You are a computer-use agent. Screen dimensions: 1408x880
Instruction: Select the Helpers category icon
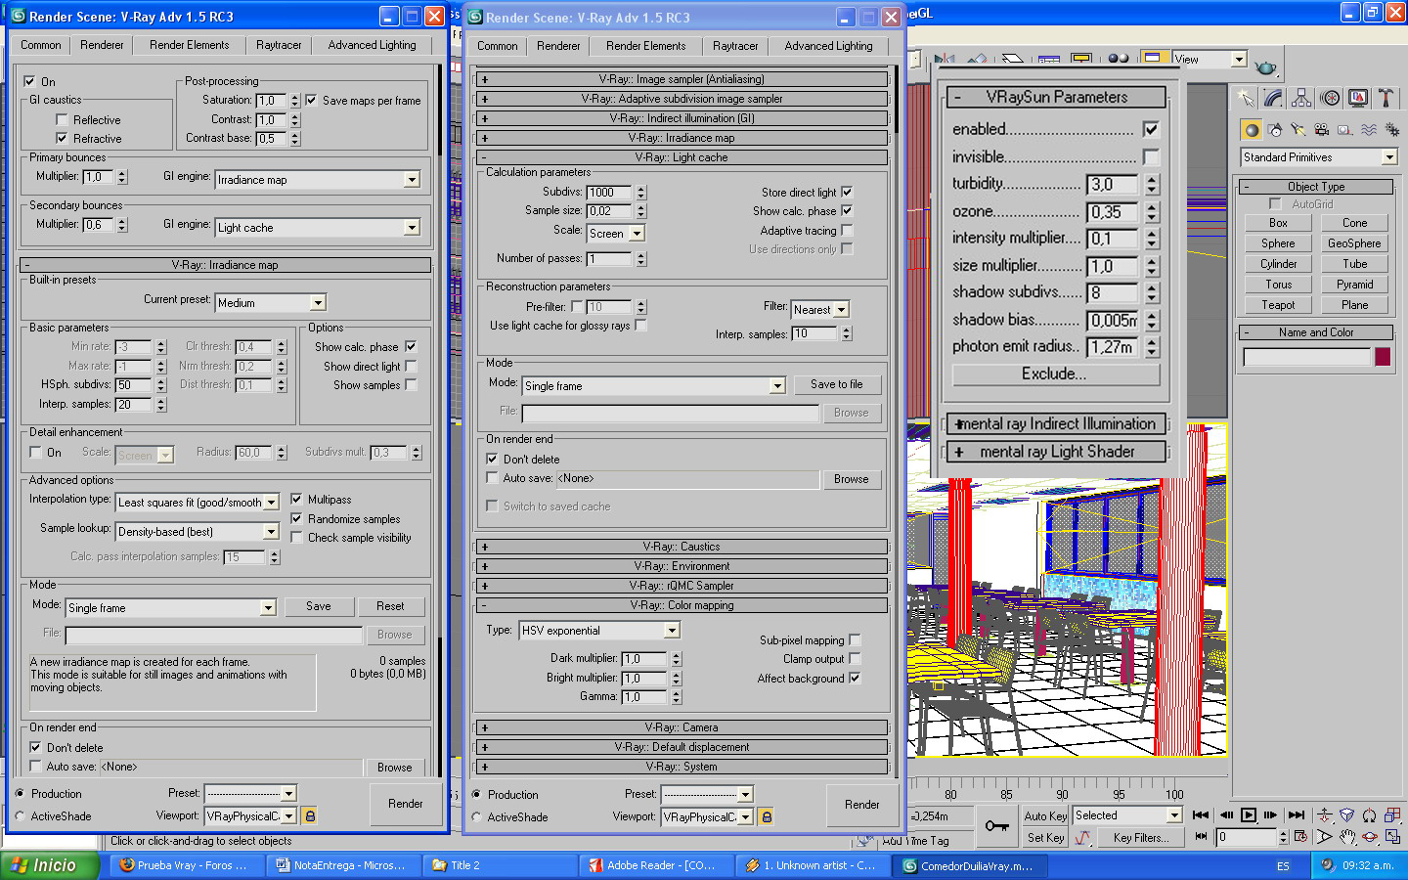point(1345,130)
